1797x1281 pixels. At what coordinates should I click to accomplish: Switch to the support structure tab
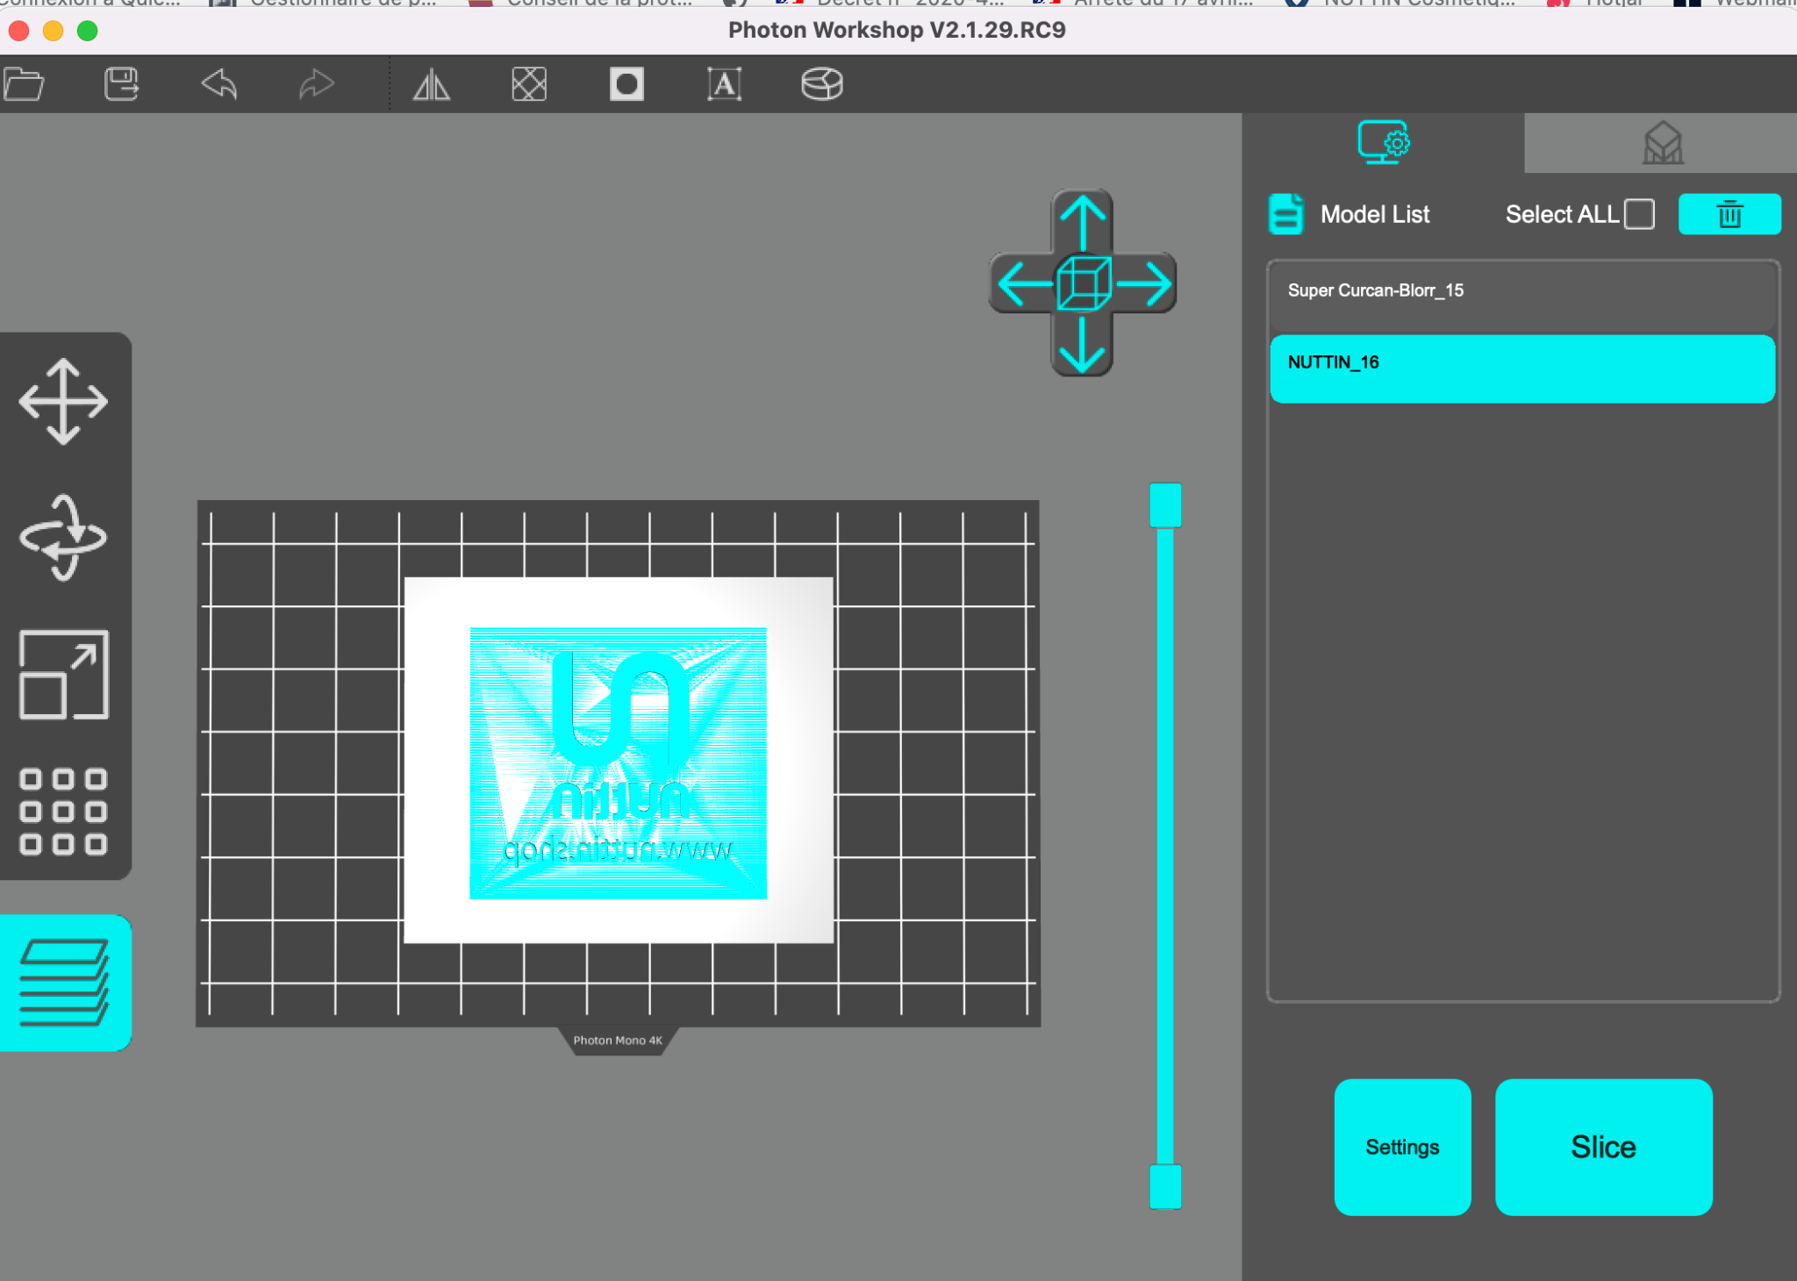(1661, 143)
